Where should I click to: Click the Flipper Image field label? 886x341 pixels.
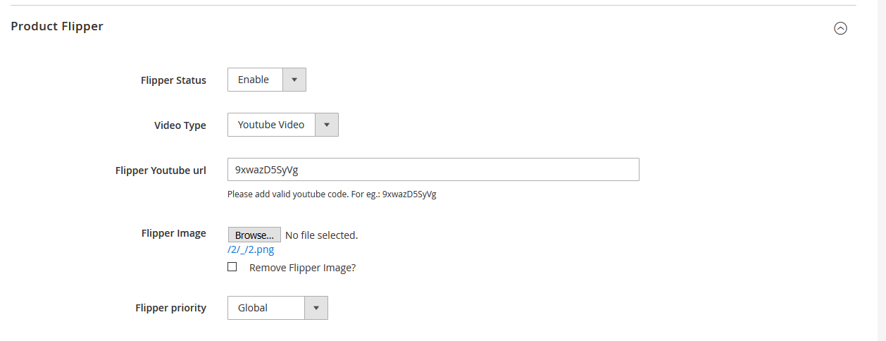click(x=173, y=233)
